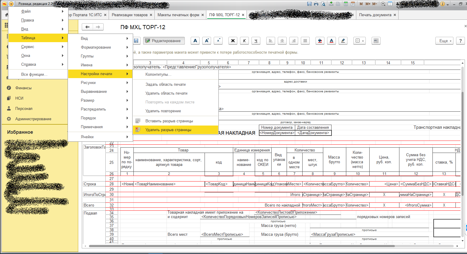The image size is (467, 254).
Task: Expand the Ячейки submenu
Action: coord(100,137)
